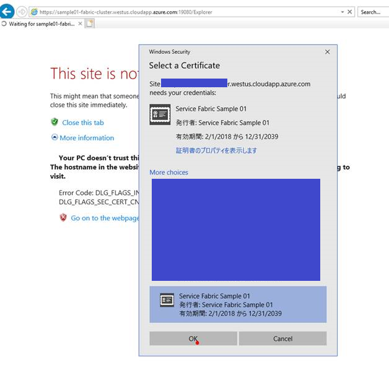Click the 'This site is no' red heading
Image resolution: width=389 pixels, height=365 pixels.
[x=94, y=74]
